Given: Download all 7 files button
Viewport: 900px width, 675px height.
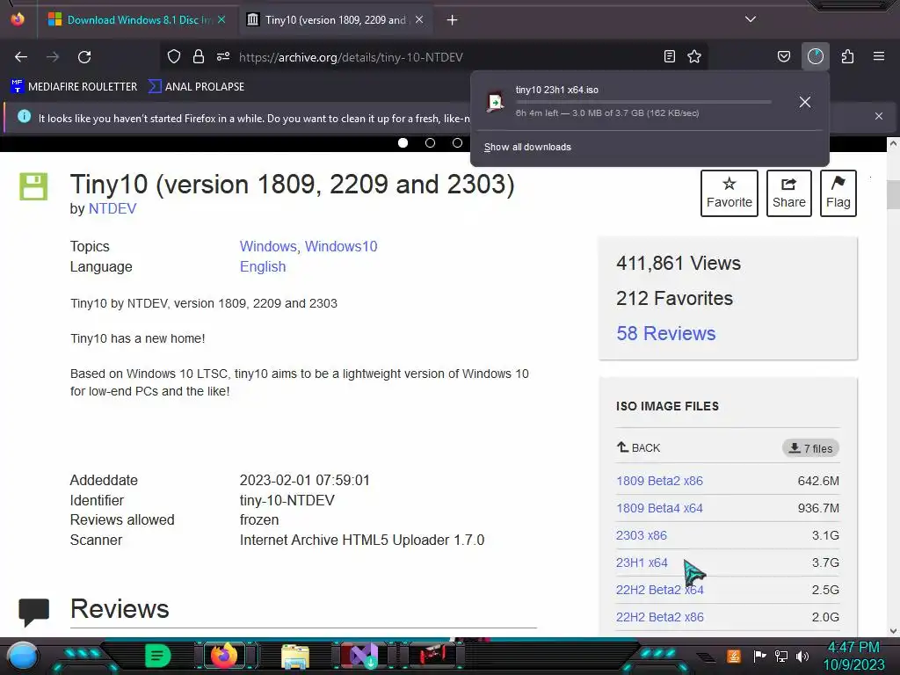Looking at the screenshot, I should pos(810,448).
